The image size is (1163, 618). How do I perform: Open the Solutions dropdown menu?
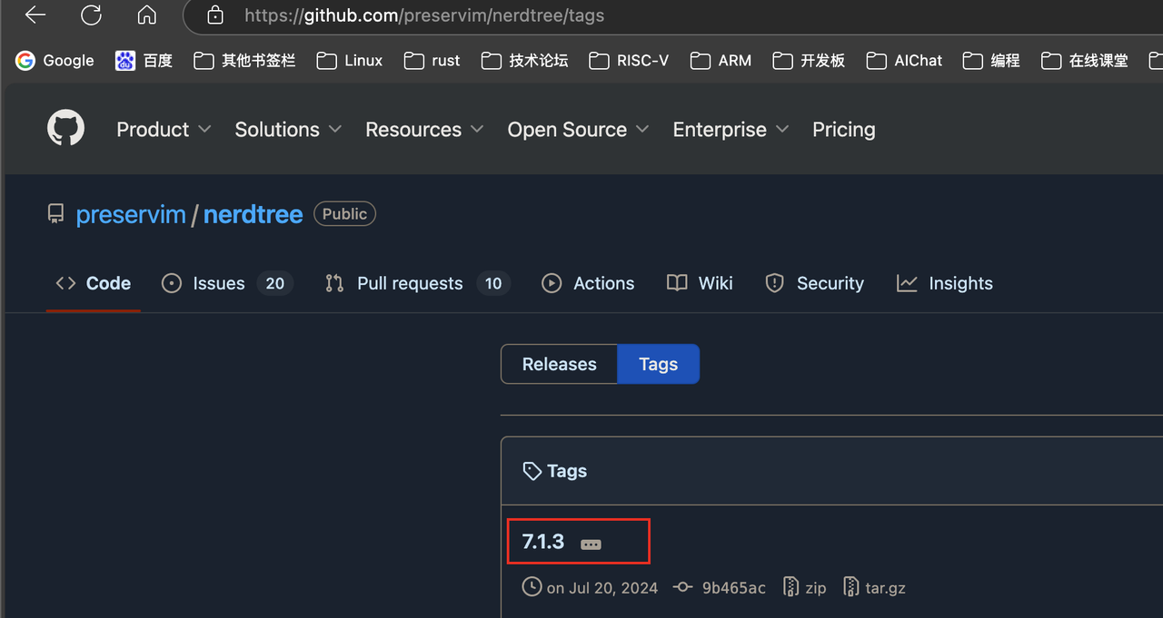click(277, 129)
